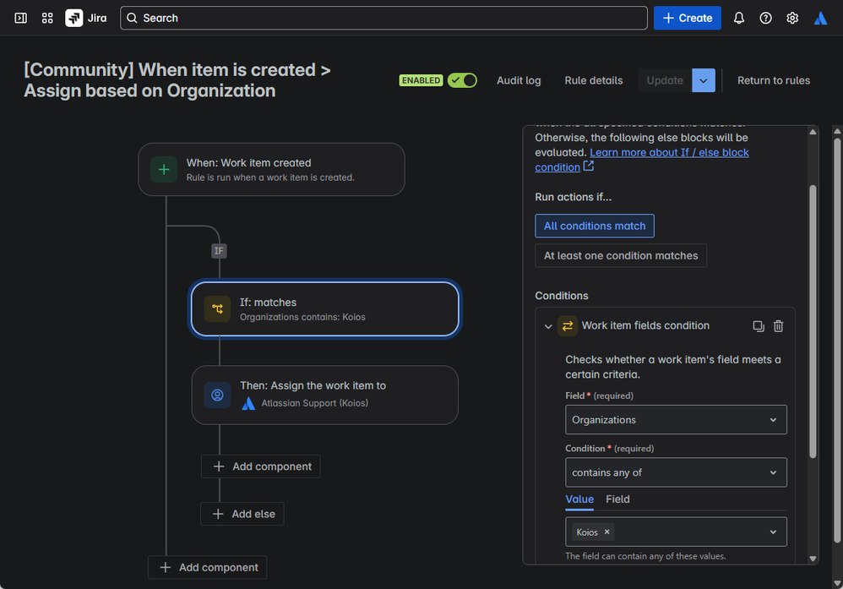Open the settings gear icon
The width and height of the screenshot is (843, 589).
[792, 19]
